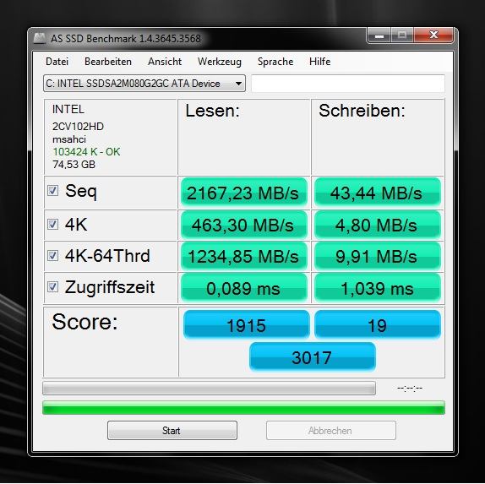Click the green overall progress bar

(x=243, y=408)
